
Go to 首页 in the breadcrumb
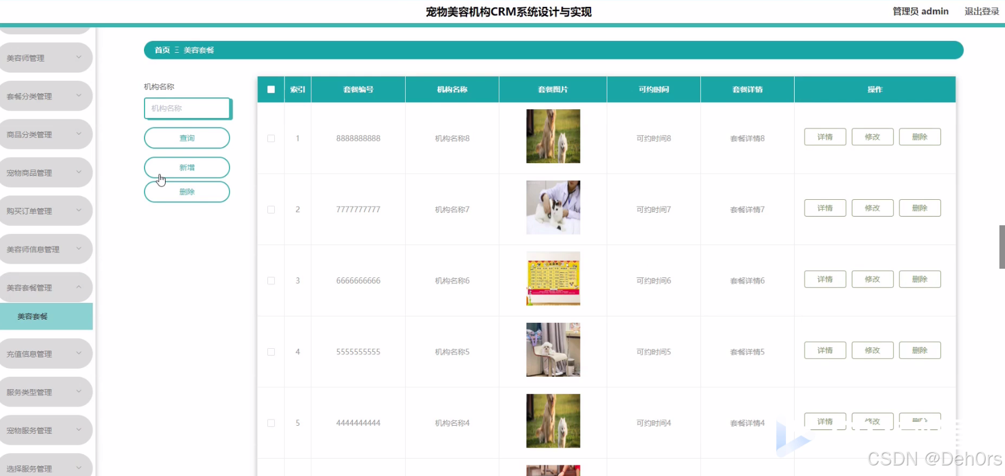click(x=162, y=50)
